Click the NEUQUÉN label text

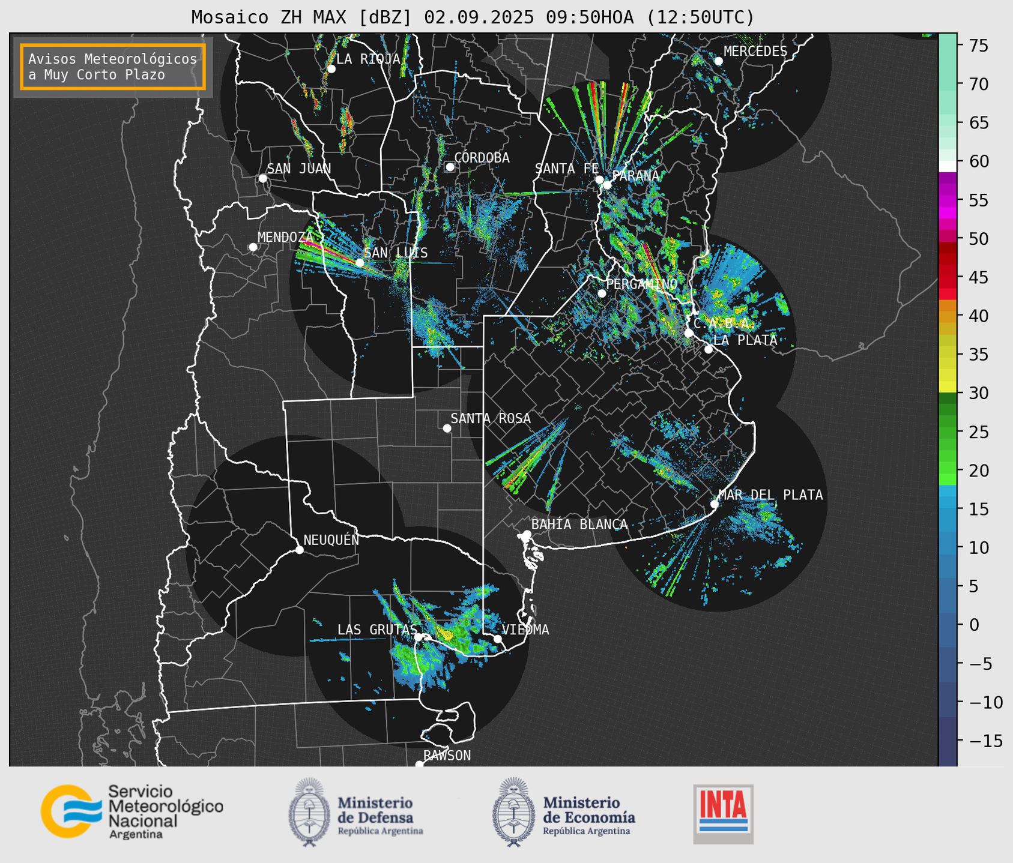(x=331, y=540)
